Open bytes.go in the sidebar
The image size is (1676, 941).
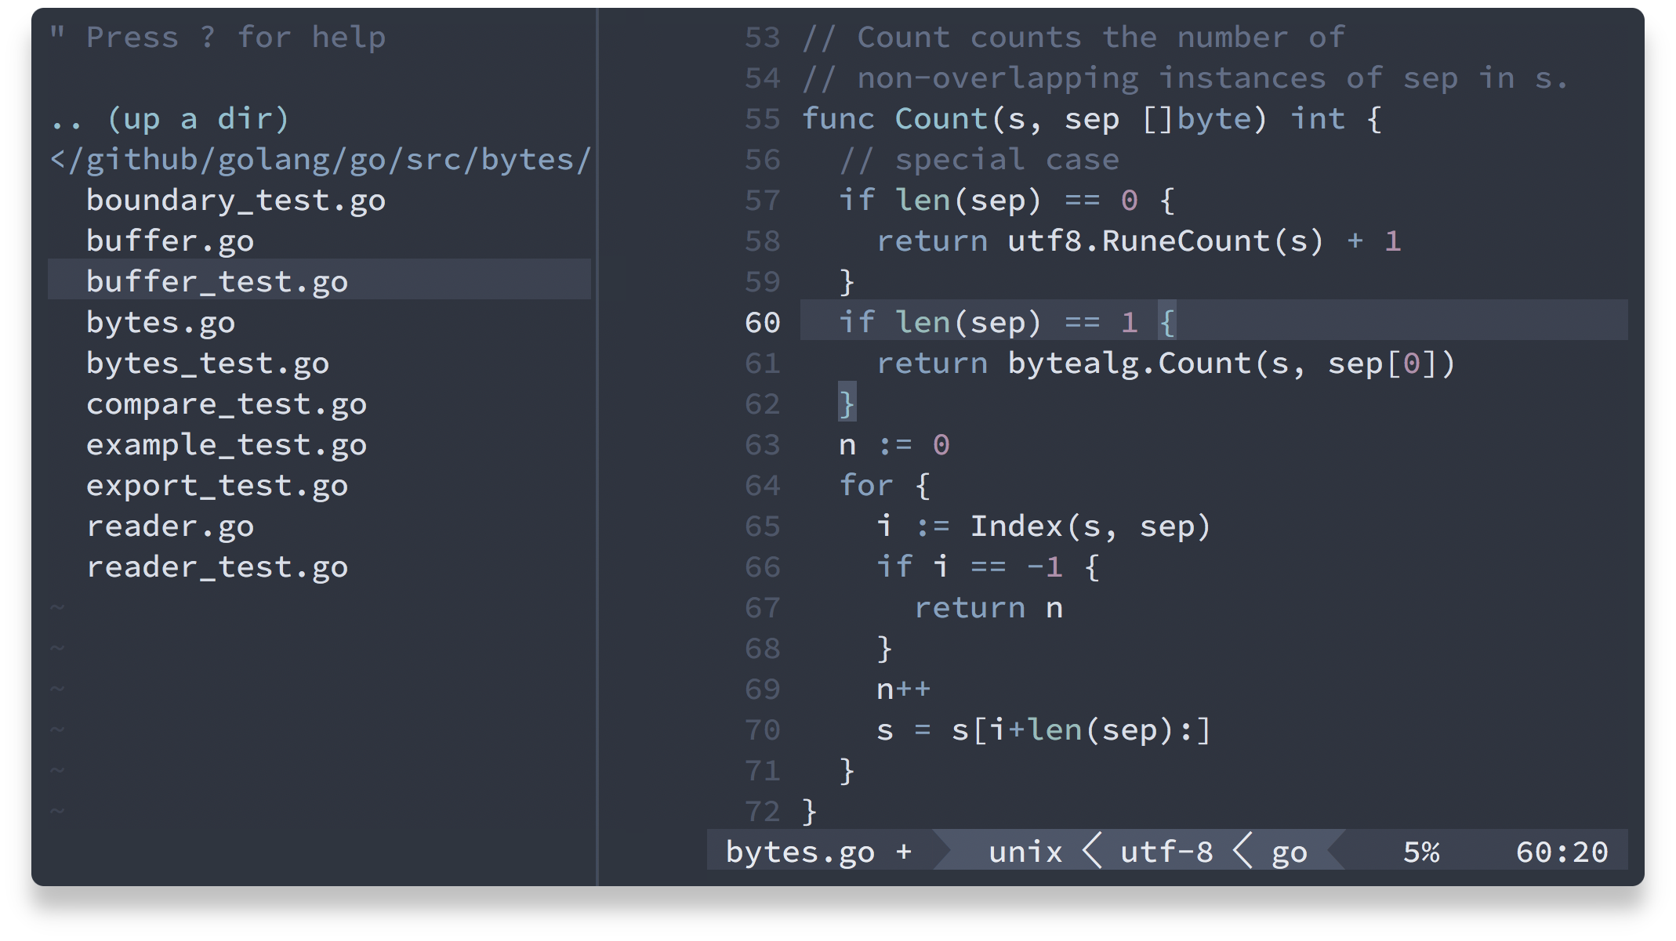[x=160, y=323]
